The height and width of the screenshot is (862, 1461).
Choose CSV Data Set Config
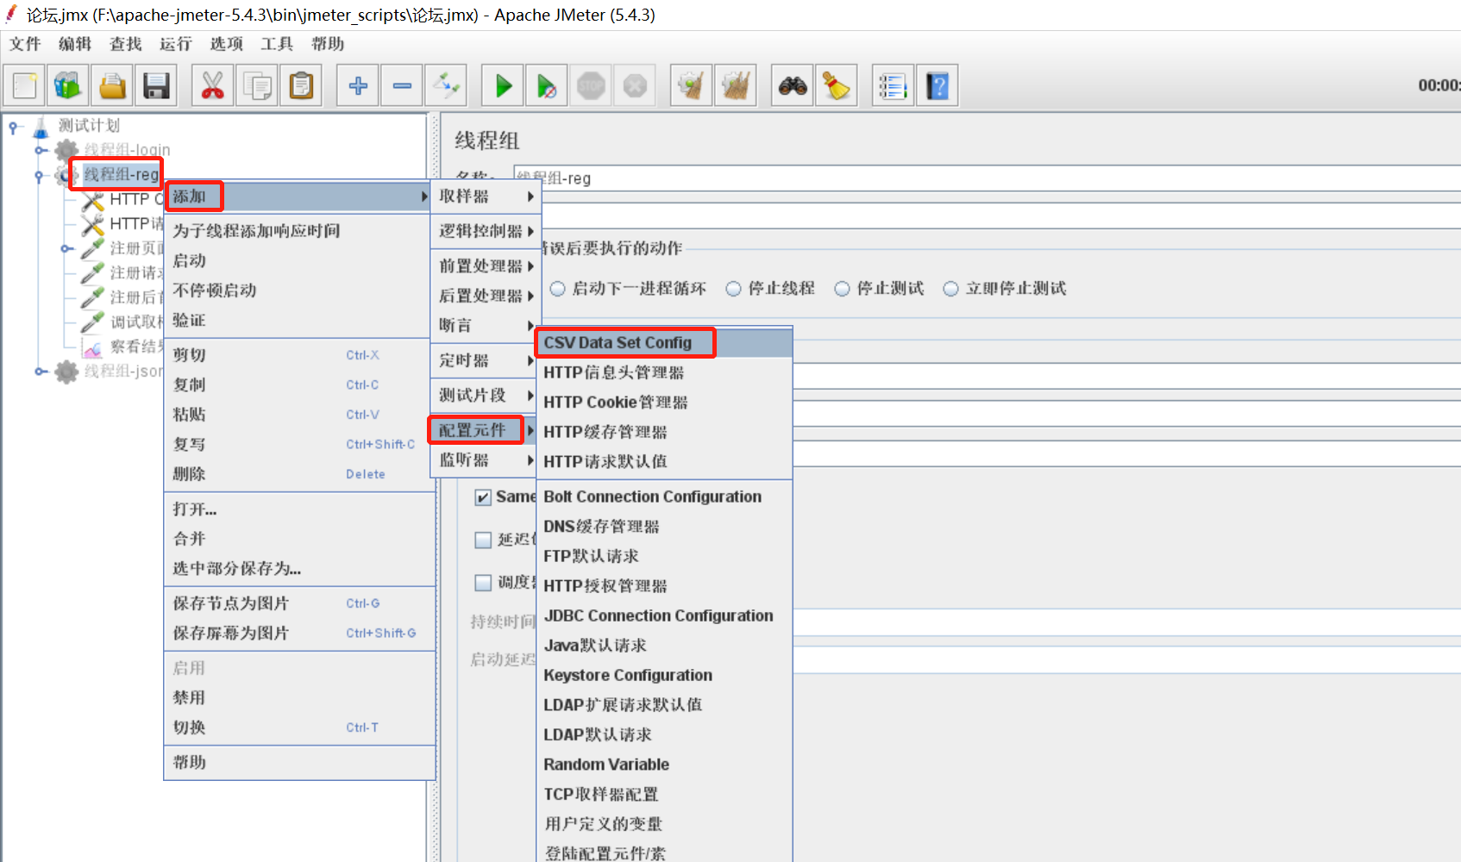[x=664, y=343]
